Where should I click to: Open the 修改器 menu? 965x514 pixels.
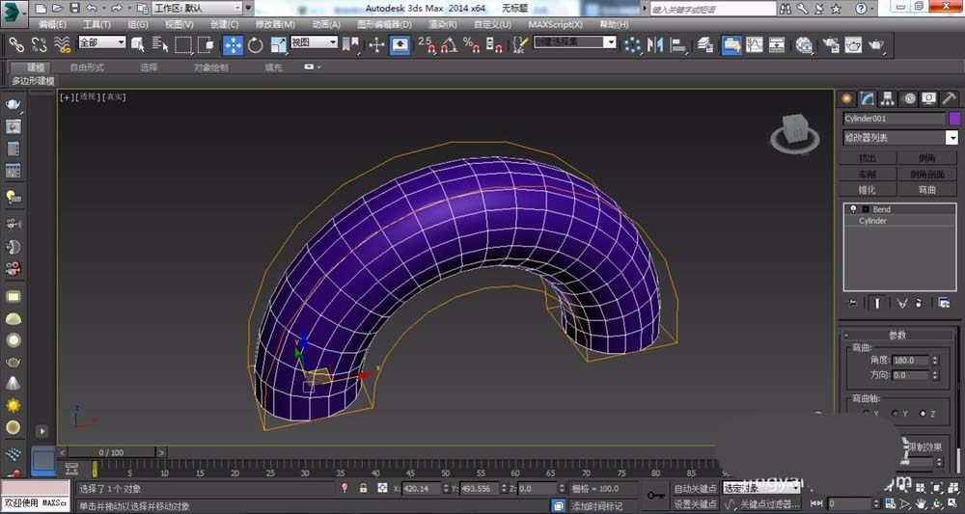pos(275,24)
